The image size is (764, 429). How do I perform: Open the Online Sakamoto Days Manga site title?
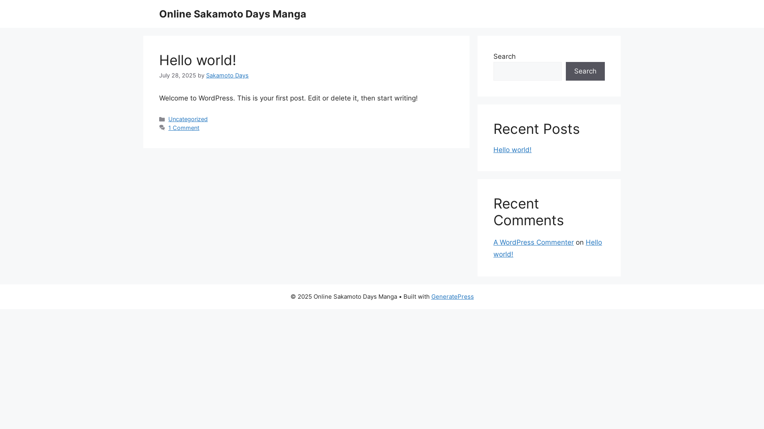click(x=232, y=14)
